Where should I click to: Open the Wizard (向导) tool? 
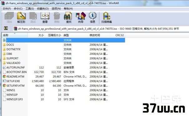tap(81, 16)
